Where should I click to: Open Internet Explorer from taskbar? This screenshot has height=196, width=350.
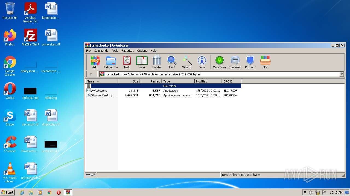pos(22,192)
